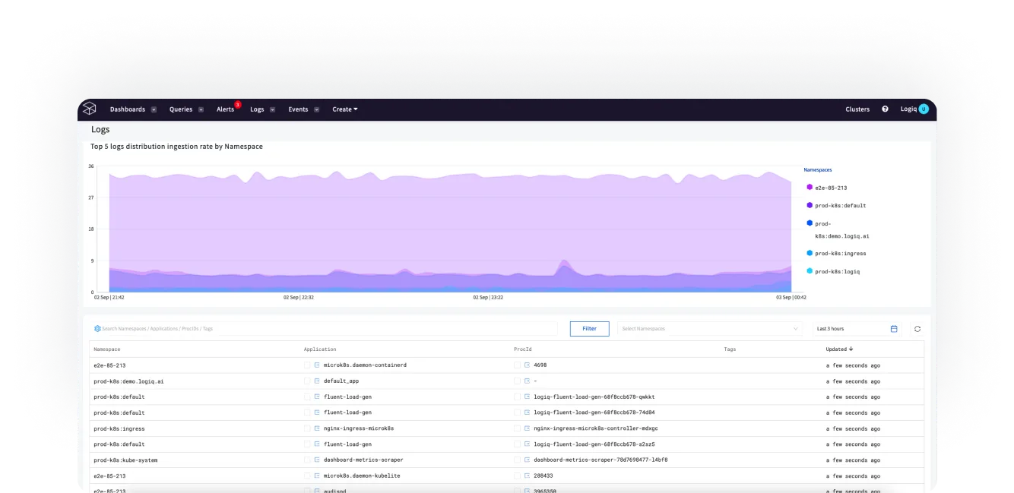Click the red Alerts notification badge
This screenshot has width=1014, height=493.
coord(238,105)
